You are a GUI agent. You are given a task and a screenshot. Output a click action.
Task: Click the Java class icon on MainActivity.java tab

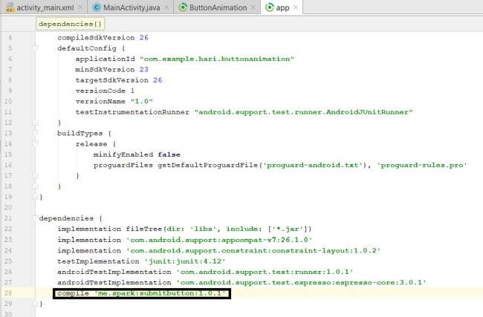pos(97,7)
